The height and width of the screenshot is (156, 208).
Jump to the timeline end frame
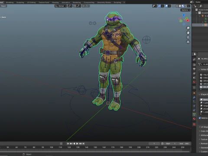point(83,143)
